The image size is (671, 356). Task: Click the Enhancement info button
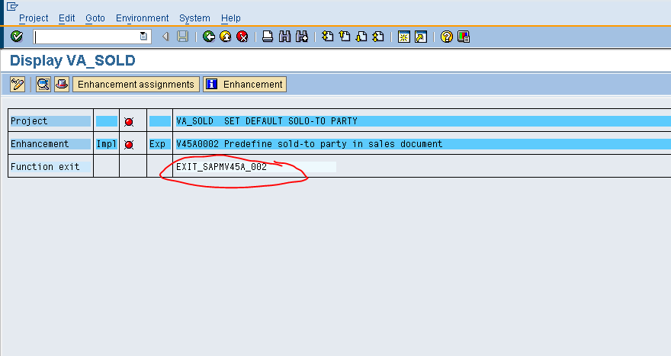245,85
